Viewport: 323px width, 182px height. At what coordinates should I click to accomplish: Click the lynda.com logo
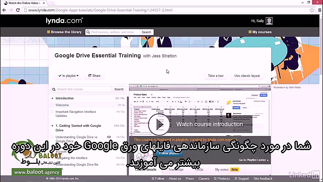64,20
